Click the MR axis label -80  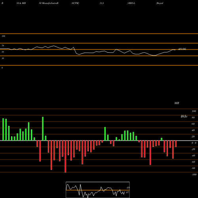[x=193, y=168]
